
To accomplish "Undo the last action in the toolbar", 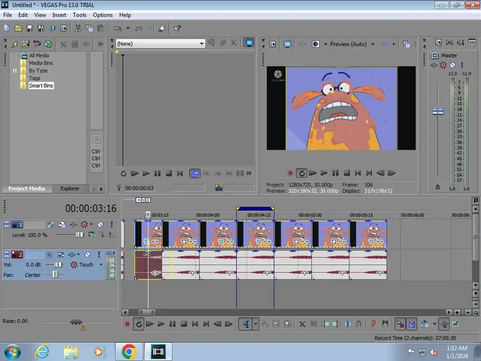I will pyautogui.click(x=118, y=28).
